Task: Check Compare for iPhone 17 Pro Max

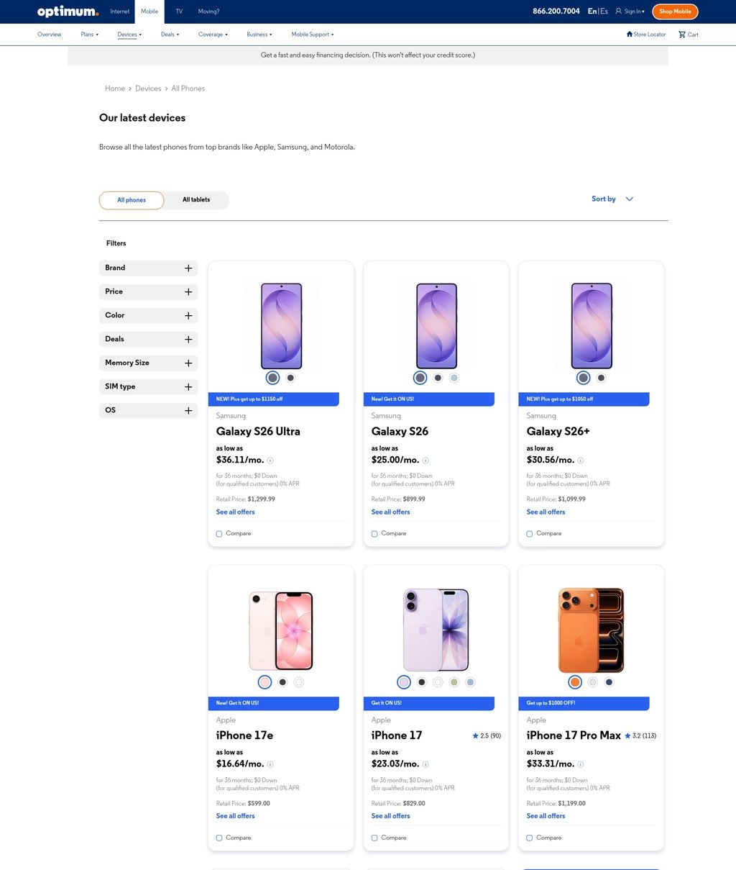Action: click(x=529, y=838)
